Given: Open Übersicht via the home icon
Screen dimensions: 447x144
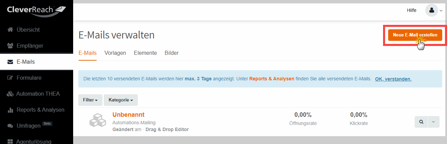Looking at the screenshot, I should [x=10, y=30].
